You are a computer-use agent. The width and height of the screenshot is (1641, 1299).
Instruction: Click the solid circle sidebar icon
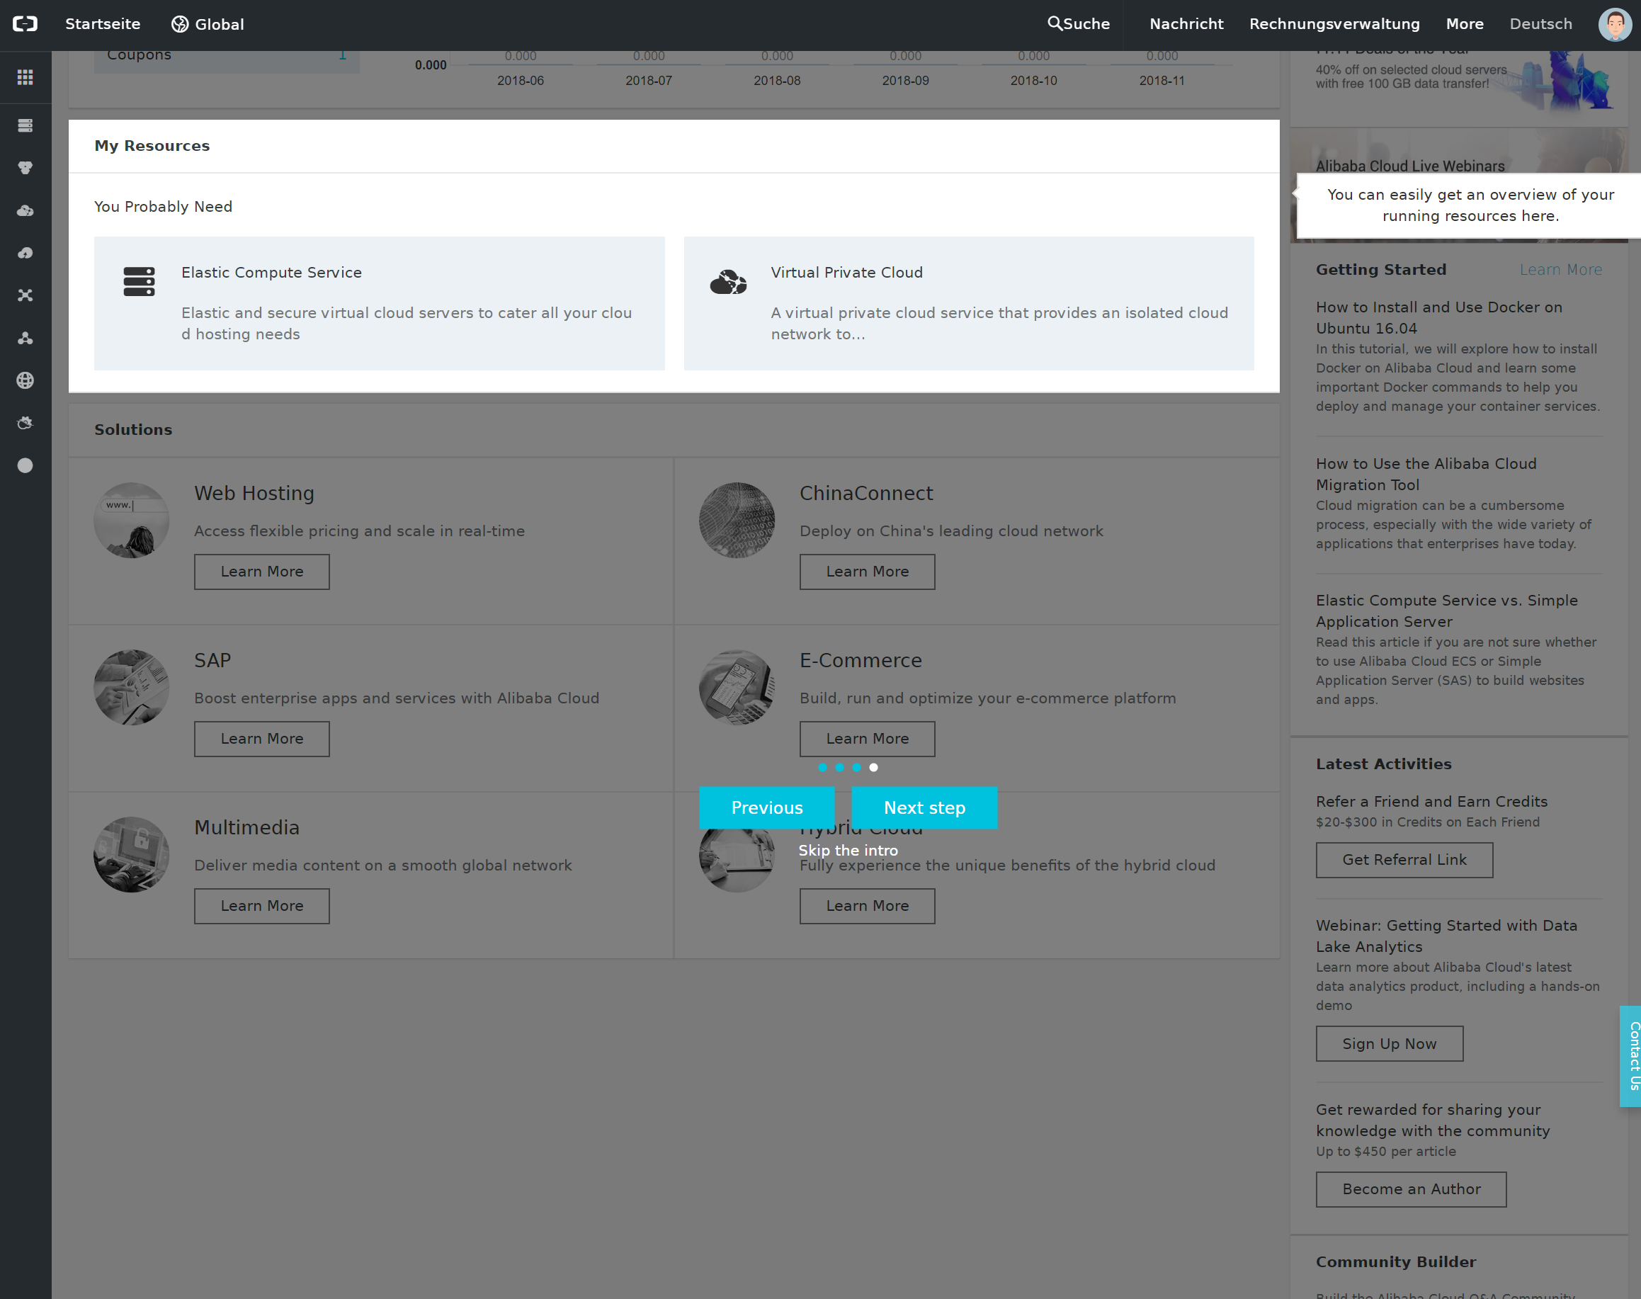pos(25,465)
